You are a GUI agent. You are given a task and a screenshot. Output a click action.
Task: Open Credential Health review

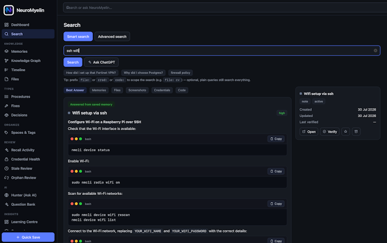click(x=28, y=159)
